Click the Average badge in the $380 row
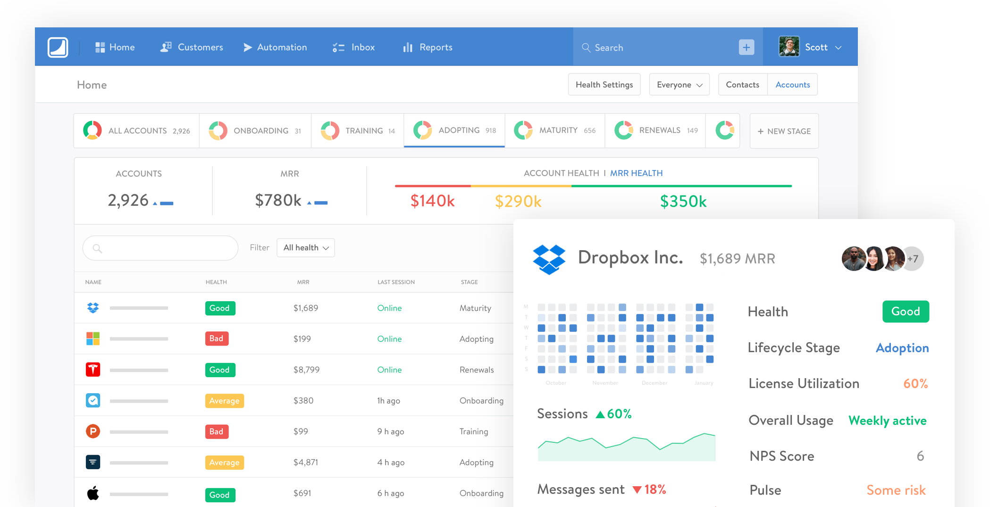 click(x=225, y=401)
